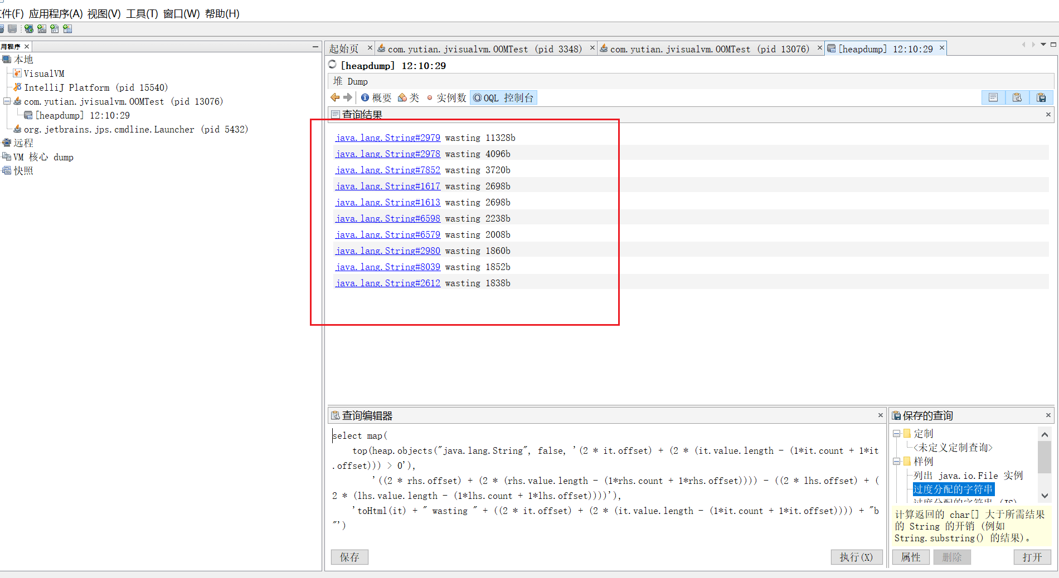The width and height of the screenshot is (1059, 578).
Task: Collapse the 定制 folder in saved queries
Action: click(x=896, y=433)
